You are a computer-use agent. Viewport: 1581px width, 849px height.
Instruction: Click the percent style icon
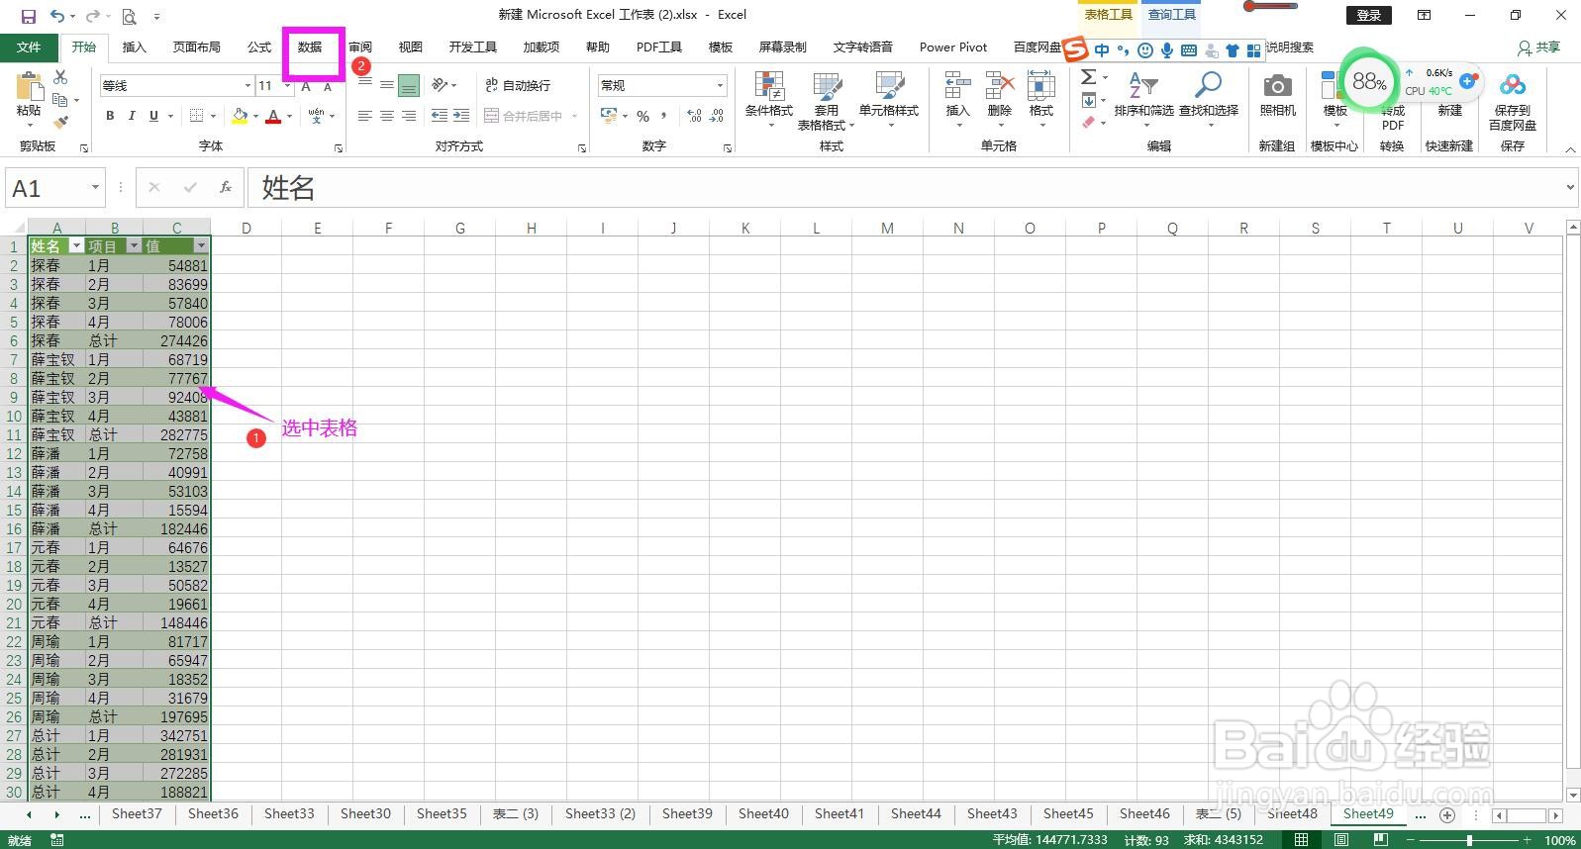tap(642, 117)
